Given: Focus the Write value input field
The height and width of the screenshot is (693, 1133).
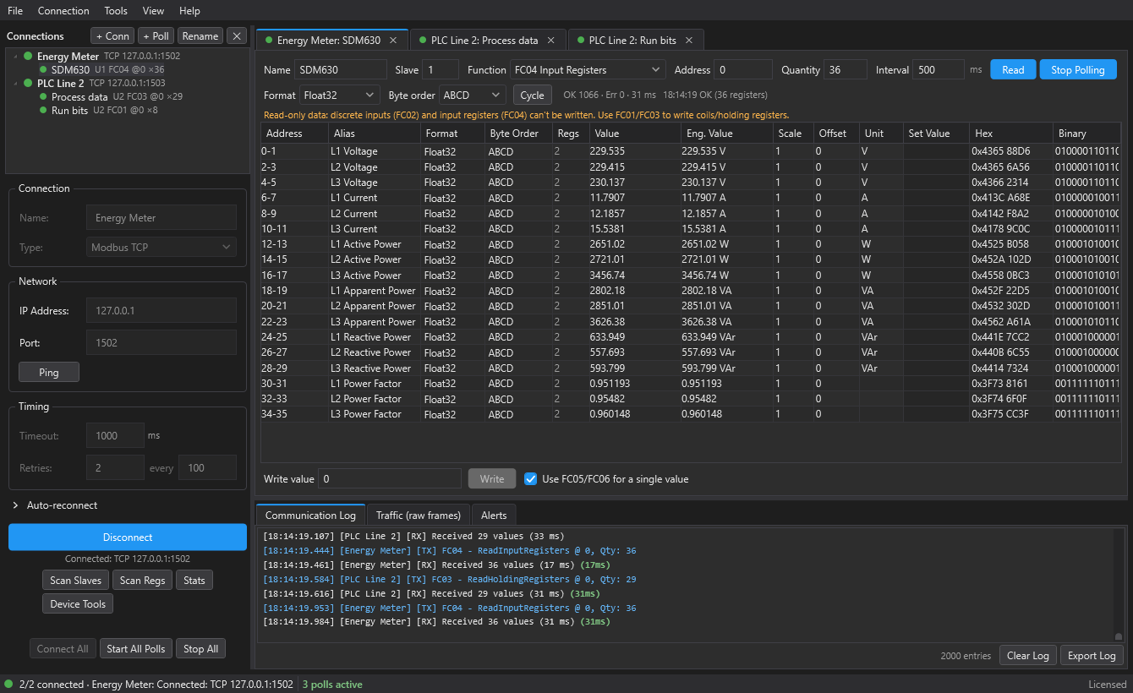Looking at the screenshot, I should coord(390,479).
